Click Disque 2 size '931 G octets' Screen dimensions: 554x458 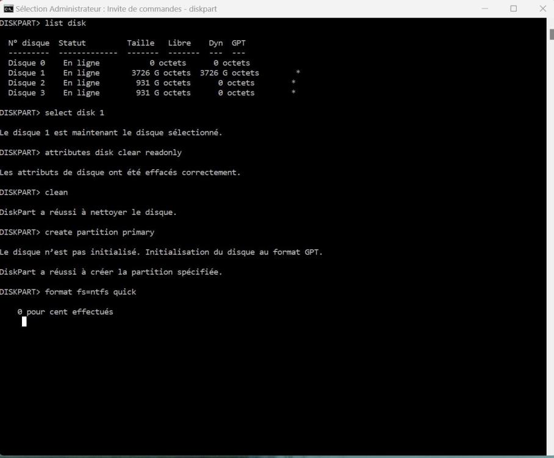164,83
